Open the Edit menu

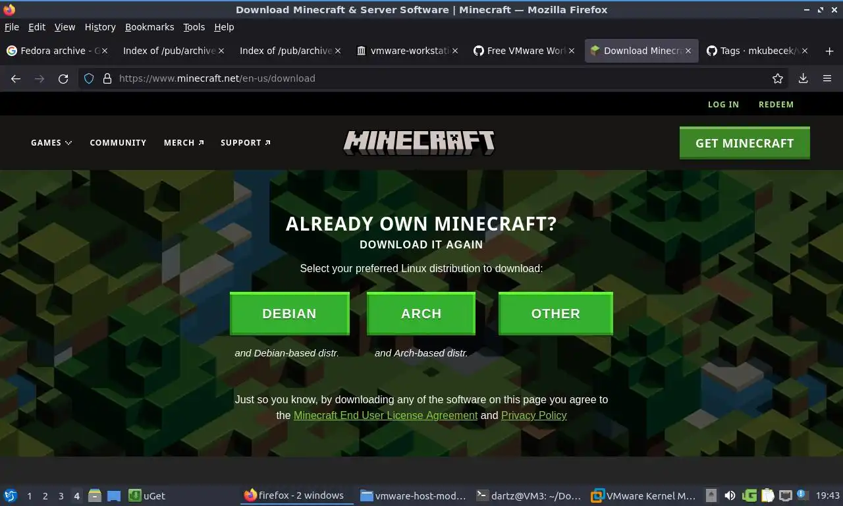tap(37, 27)
